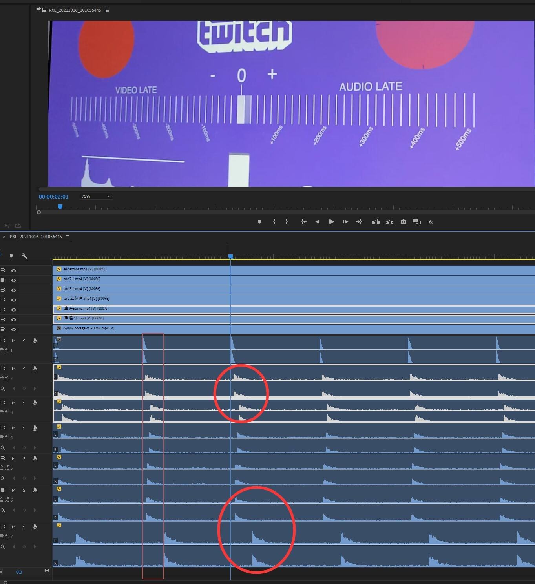Image resolution: width=535 pixels, height=584 pixels.
Task: Open the Program monitor panel menu
Action: 107,10
